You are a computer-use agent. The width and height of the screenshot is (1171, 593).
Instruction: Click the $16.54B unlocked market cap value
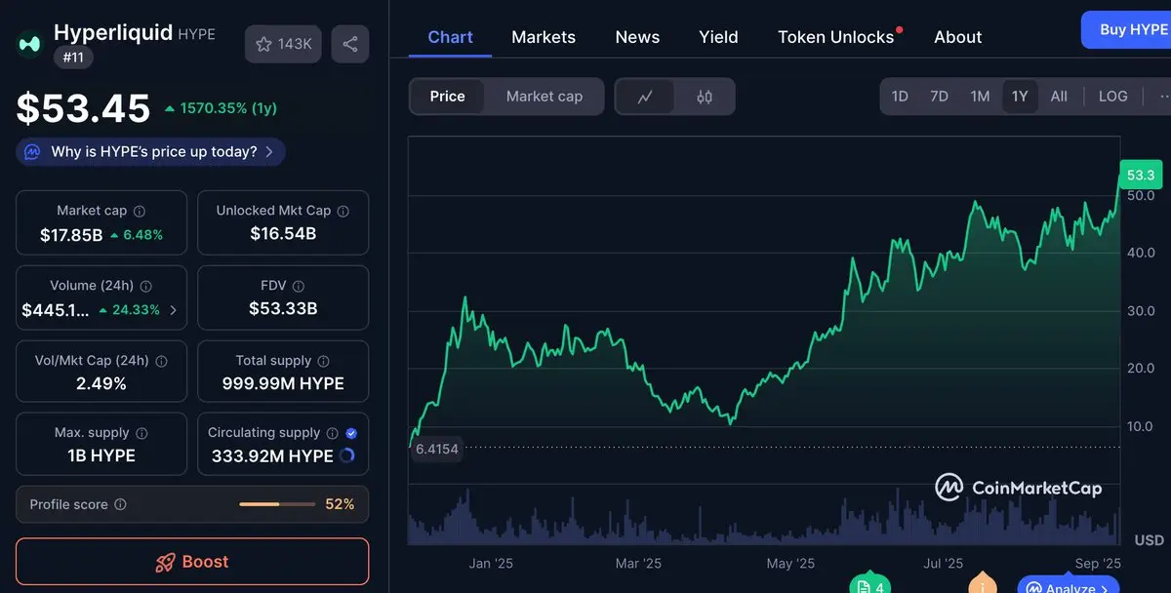click(283, 234)
